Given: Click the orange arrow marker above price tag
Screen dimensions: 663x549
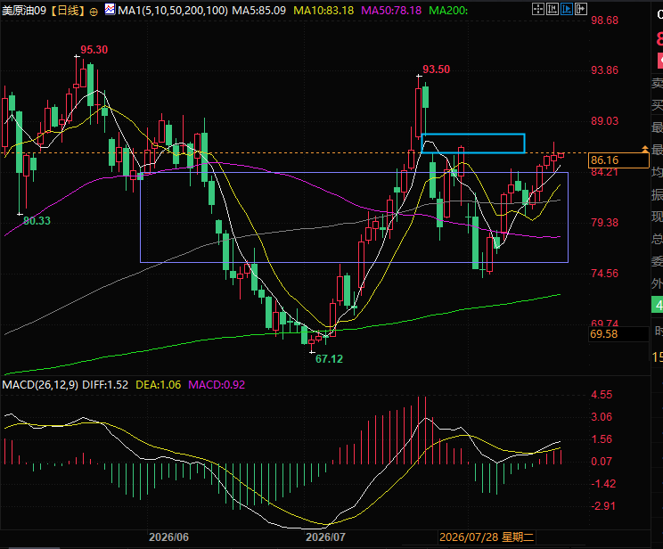Looking at the screenshot, I should pos(645,149).
